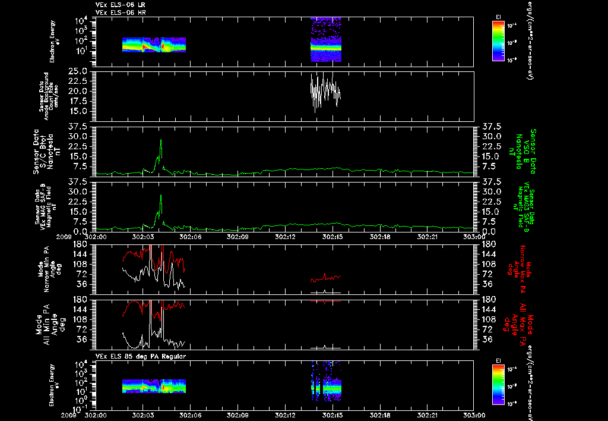Click the '180' left tick of the Narrow PA panel

pyautogui.click(x=80, y=244)
